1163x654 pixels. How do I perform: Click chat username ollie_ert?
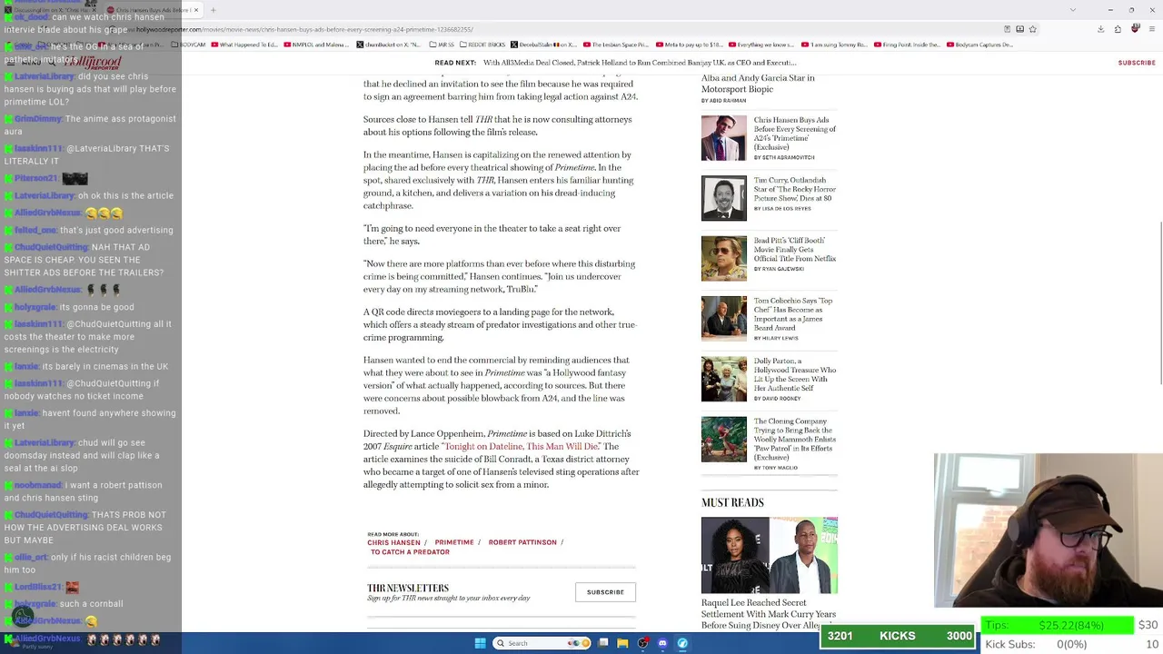(x=31, y=558)
